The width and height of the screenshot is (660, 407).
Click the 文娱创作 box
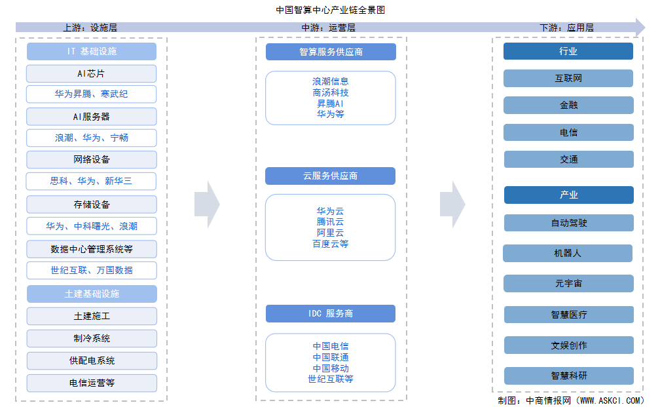pyautogui.click(x=568, y=345)
